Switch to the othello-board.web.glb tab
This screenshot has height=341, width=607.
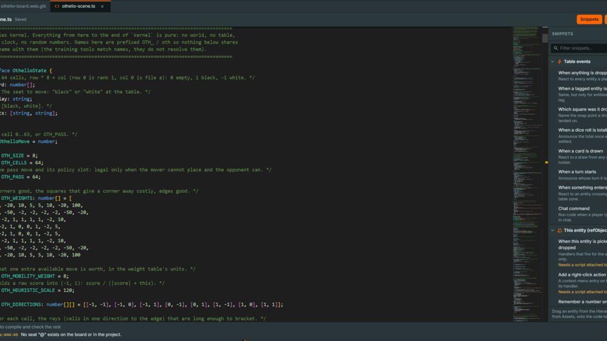click(x=23, y=6)
